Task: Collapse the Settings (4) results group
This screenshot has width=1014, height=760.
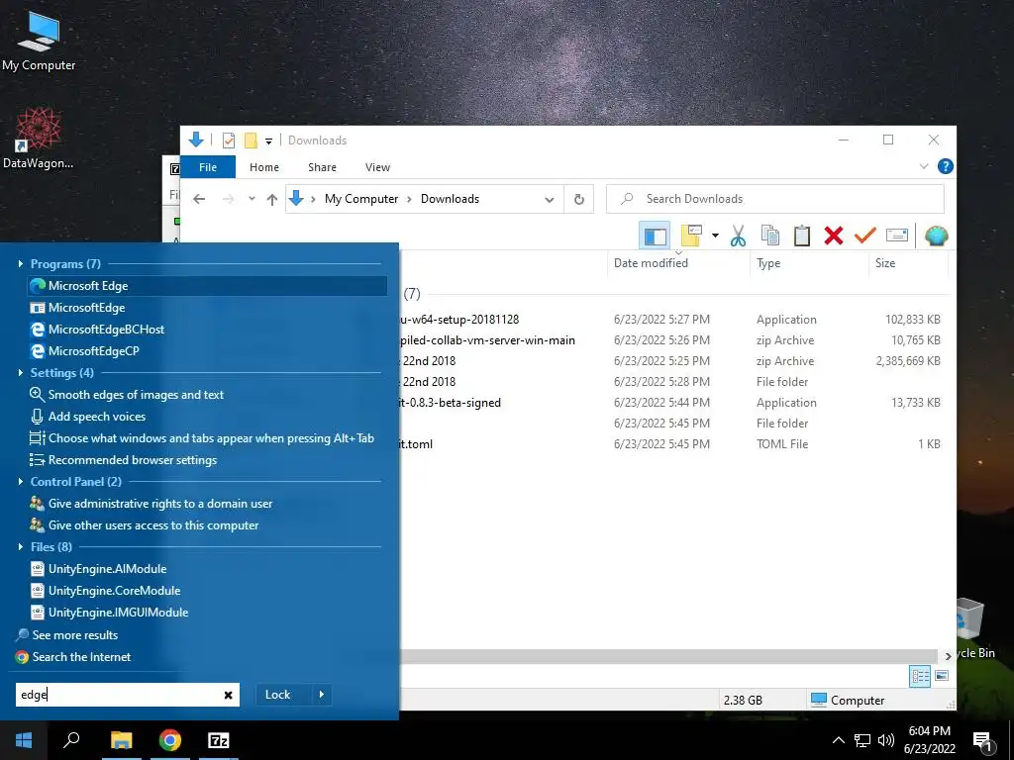Action: click(x=21, y=373)
